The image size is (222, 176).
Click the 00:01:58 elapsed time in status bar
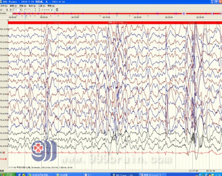click(210, 171)
